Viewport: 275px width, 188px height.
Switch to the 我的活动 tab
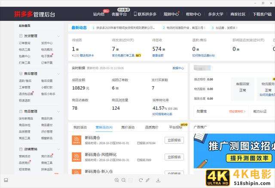pos(80,127)
